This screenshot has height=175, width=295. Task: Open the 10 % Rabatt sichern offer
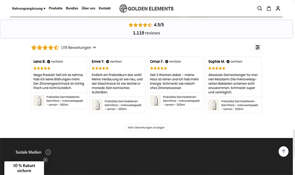click(24, 168)
